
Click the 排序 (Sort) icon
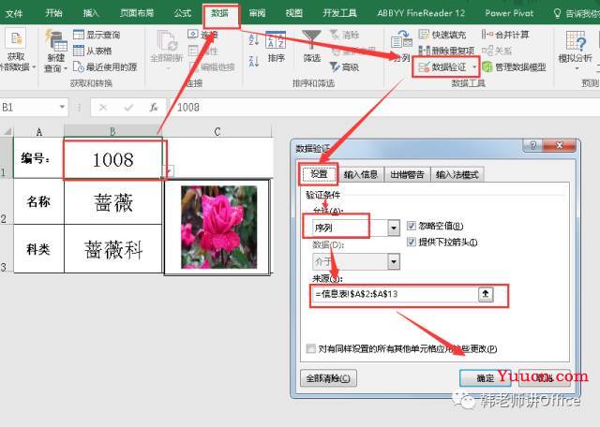[x=276, y=46]
